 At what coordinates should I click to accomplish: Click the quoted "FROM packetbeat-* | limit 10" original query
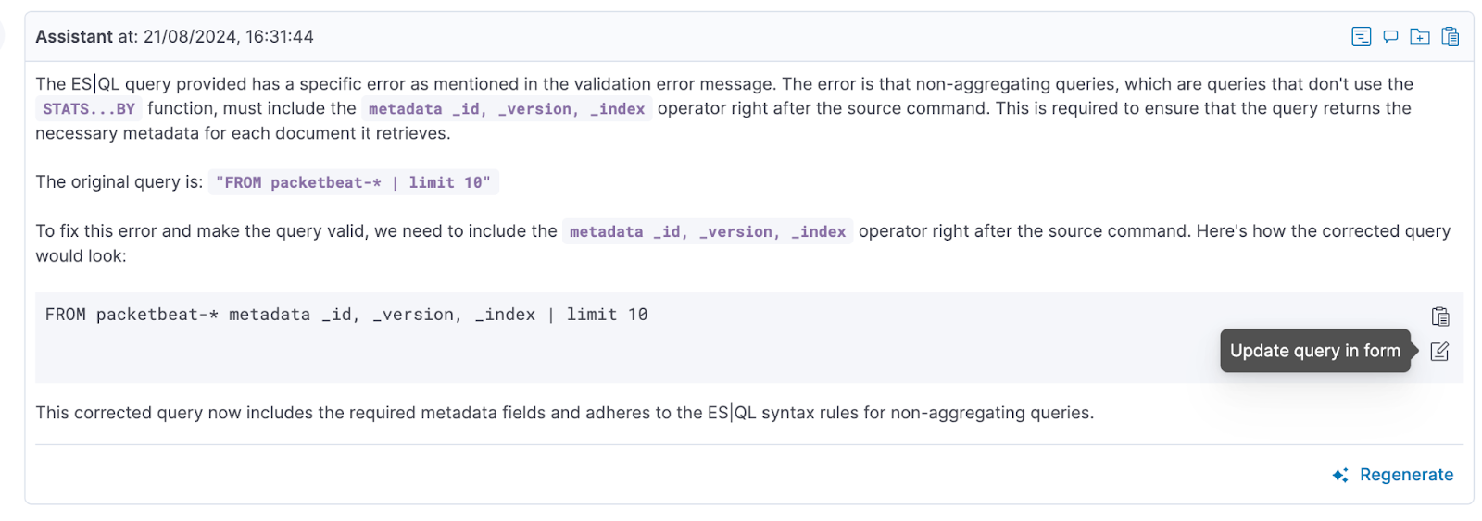coord(353,182)
